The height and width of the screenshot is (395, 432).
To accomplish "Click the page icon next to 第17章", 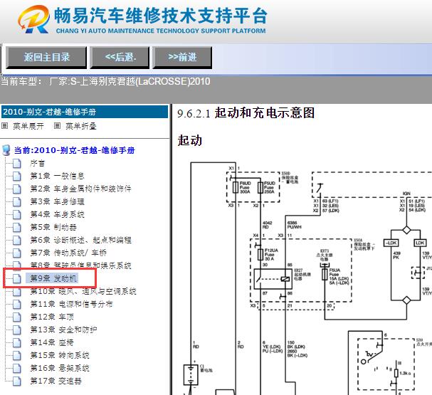I will 17,381.
